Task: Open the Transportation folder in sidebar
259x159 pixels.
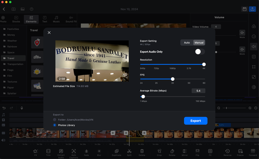Action: pyautogui.click(x=15, y=64)
